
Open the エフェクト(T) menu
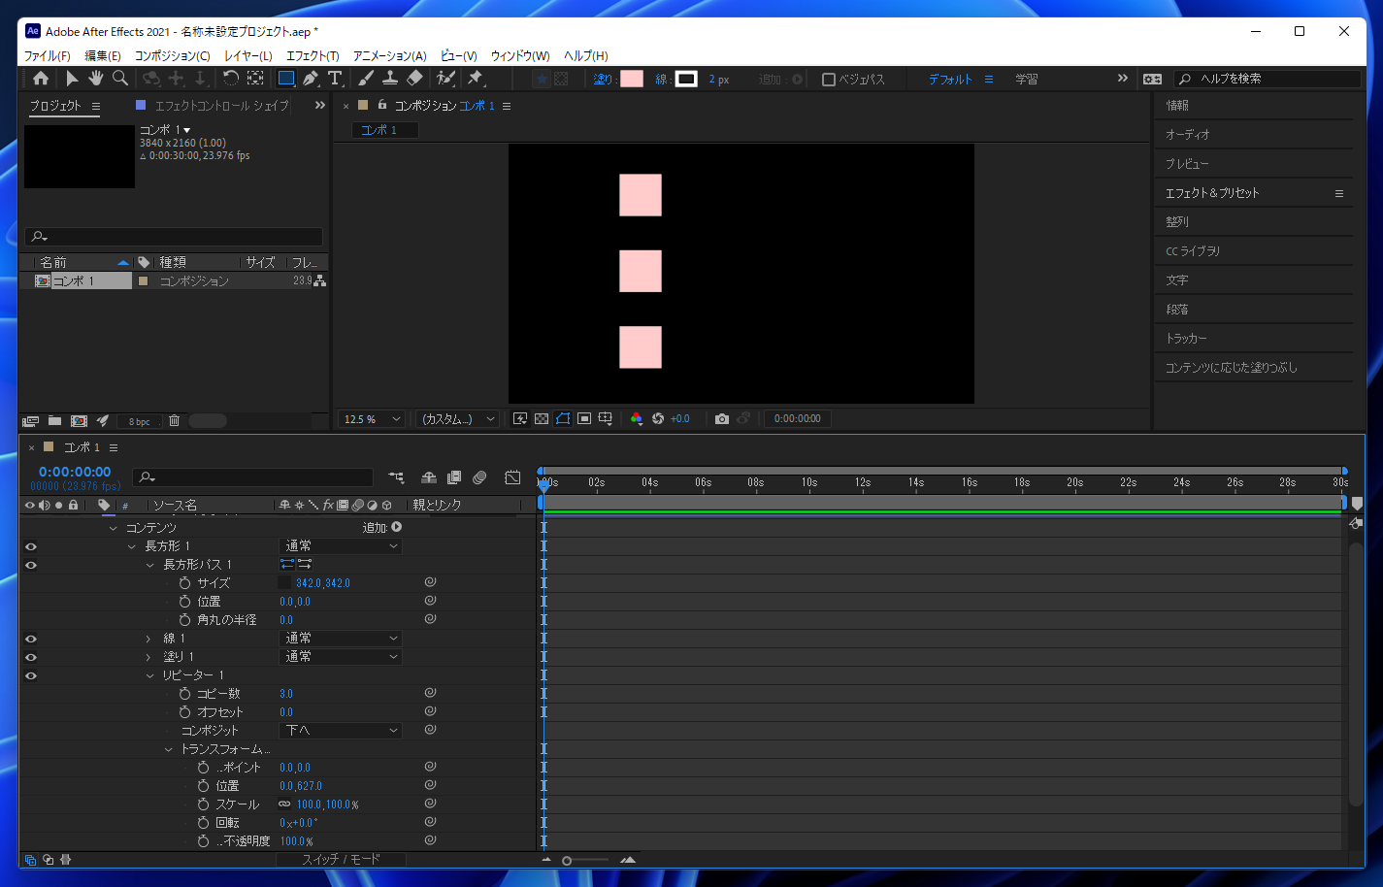pyautogui.click(x=313, y=56)
